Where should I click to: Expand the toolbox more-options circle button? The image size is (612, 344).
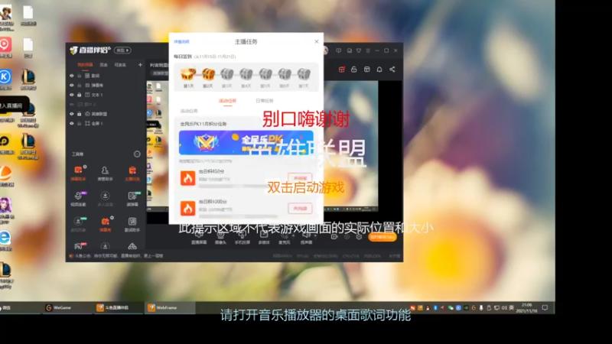[x=137, y=154]
